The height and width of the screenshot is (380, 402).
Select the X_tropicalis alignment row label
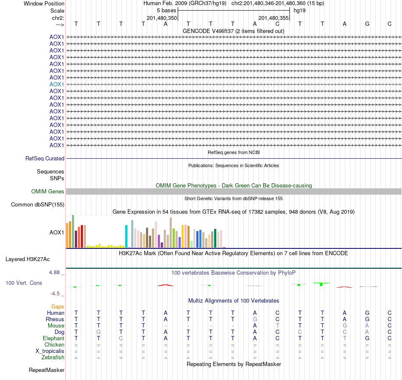pos(50,351)
